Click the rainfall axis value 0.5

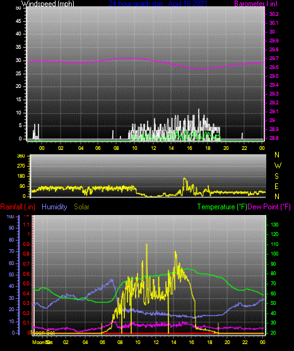26,283
